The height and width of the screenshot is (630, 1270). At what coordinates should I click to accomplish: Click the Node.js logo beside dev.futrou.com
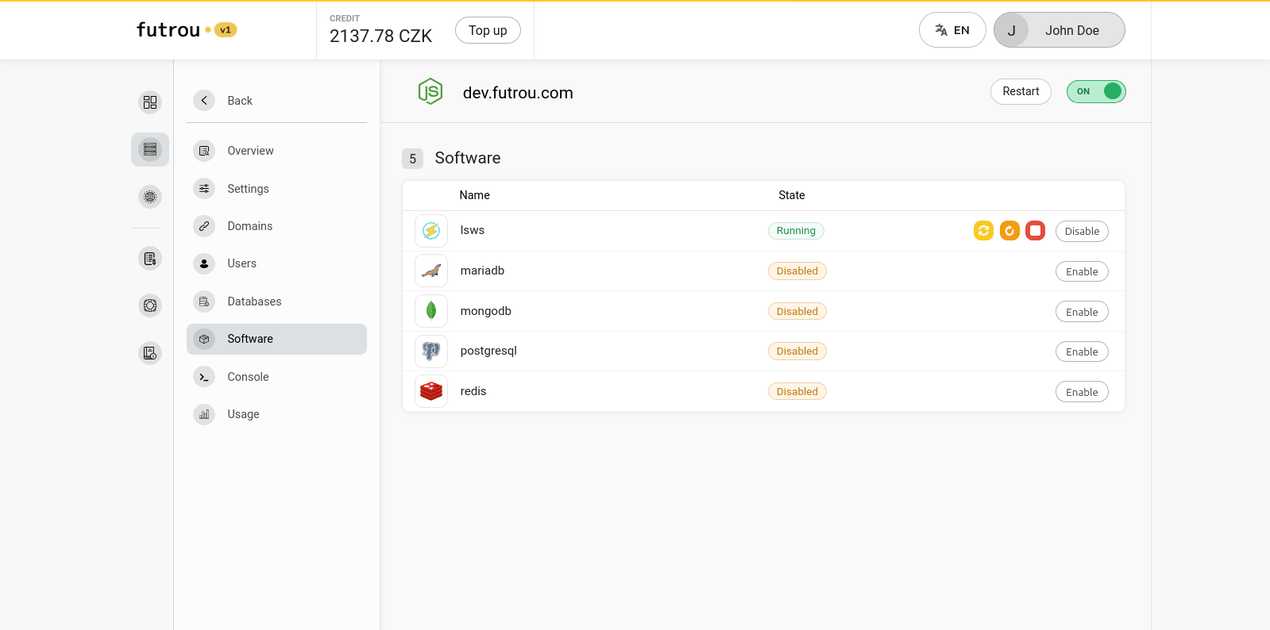pyautogui.click(x=430, y=92)
